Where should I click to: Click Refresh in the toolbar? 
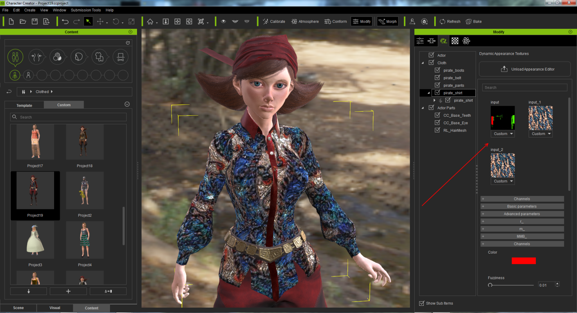click(x=450, y=22)
